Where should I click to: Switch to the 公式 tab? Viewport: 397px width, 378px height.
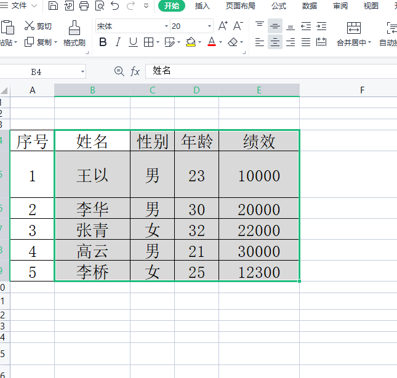coord(279,6)
